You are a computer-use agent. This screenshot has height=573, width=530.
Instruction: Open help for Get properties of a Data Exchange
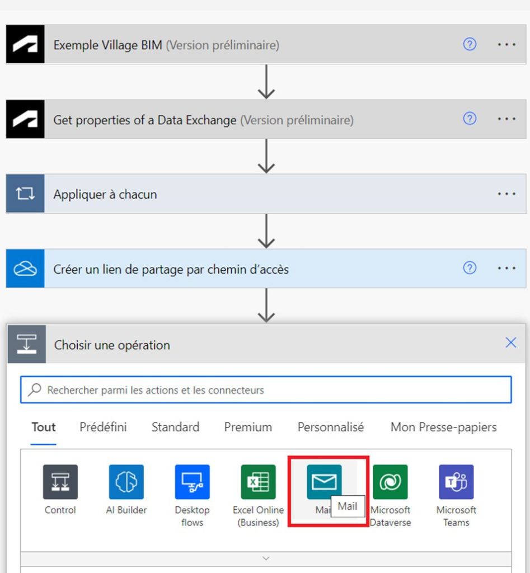pos(470,119)
